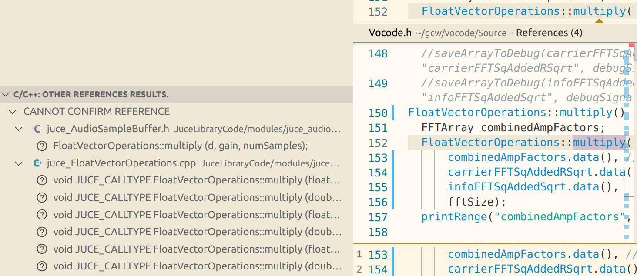
Task: Click the 'C/C++: OTHER REFERENCES RESULTS.' title
Action: coord(91,94)
